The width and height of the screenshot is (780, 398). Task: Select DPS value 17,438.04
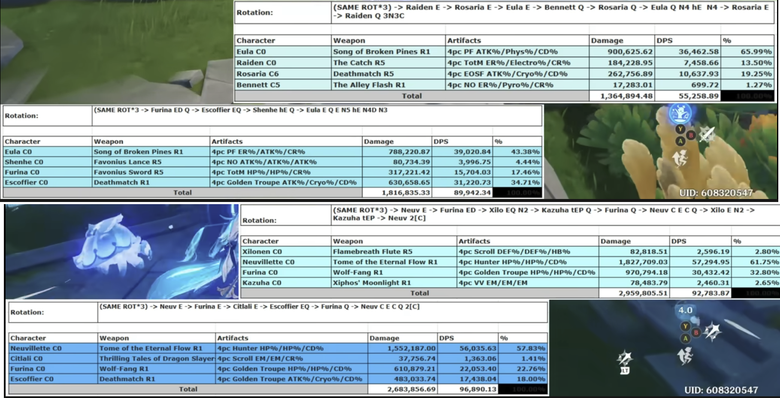(468, 379)
